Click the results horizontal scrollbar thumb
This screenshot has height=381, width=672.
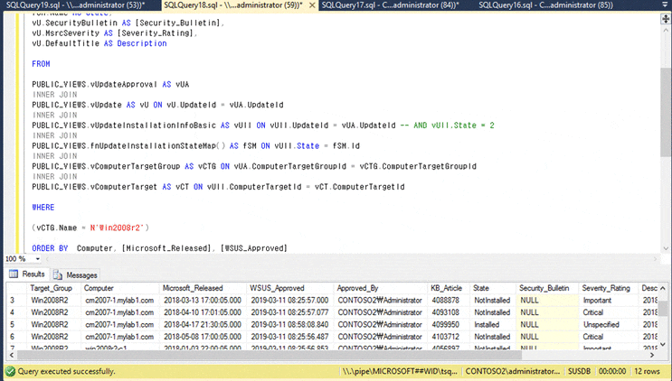point(270,355)
